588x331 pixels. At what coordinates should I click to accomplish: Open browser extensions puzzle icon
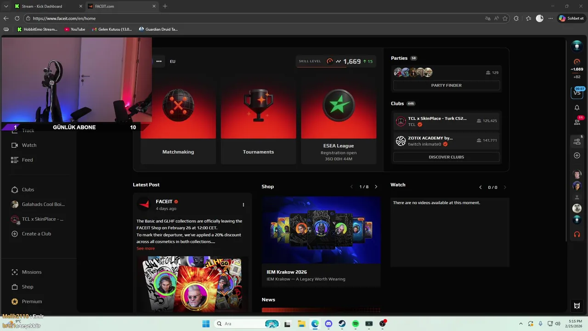click(516, 18)
